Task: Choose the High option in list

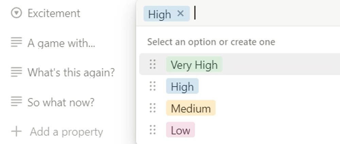Action: click(182, 86)
